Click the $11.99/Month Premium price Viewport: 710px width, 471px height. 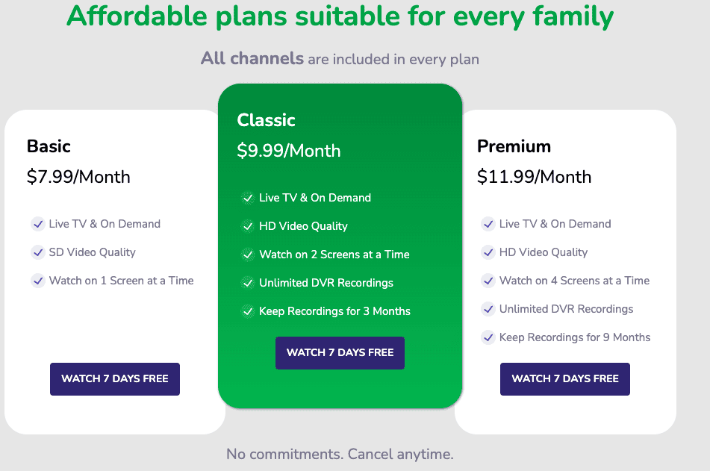click(x=535, y=177)
